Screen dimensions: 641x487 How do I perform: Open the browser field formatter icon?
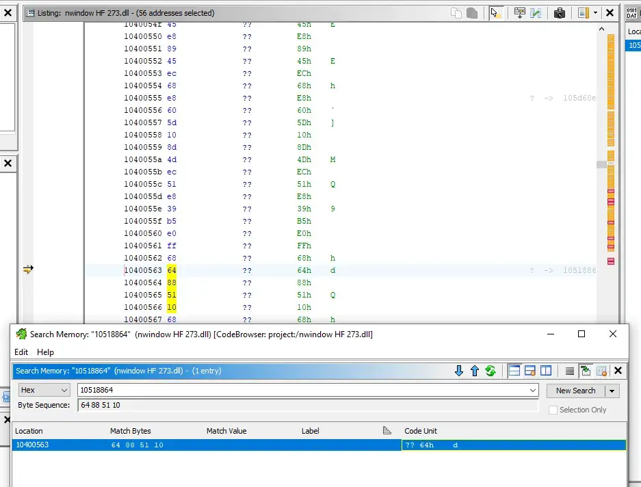pos(520,13)
